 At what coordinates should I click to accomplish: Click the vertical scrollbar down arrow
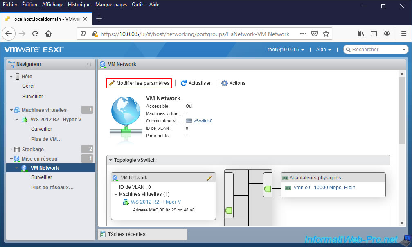pos(402,223)
